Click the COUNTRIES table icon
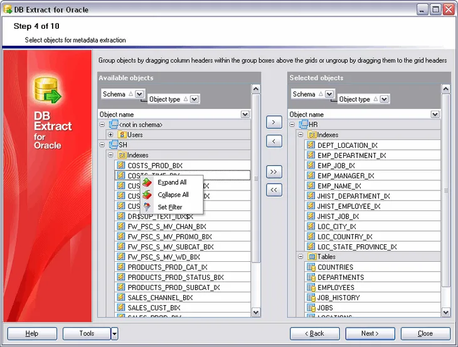 [311, 267]
